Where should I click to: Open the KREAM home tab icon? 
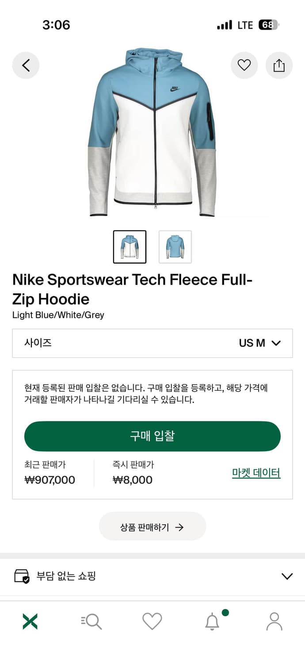pos(30,621)
